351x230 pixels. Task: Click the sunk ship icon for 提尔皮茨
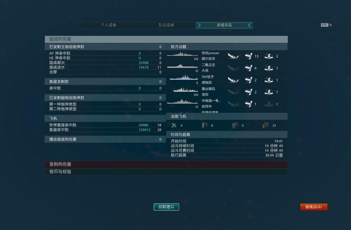[x=234, y=56]
